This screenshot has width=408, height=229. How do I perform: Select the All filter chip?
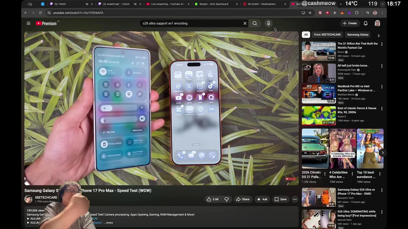pyautogui.click(x=306, y=35)
